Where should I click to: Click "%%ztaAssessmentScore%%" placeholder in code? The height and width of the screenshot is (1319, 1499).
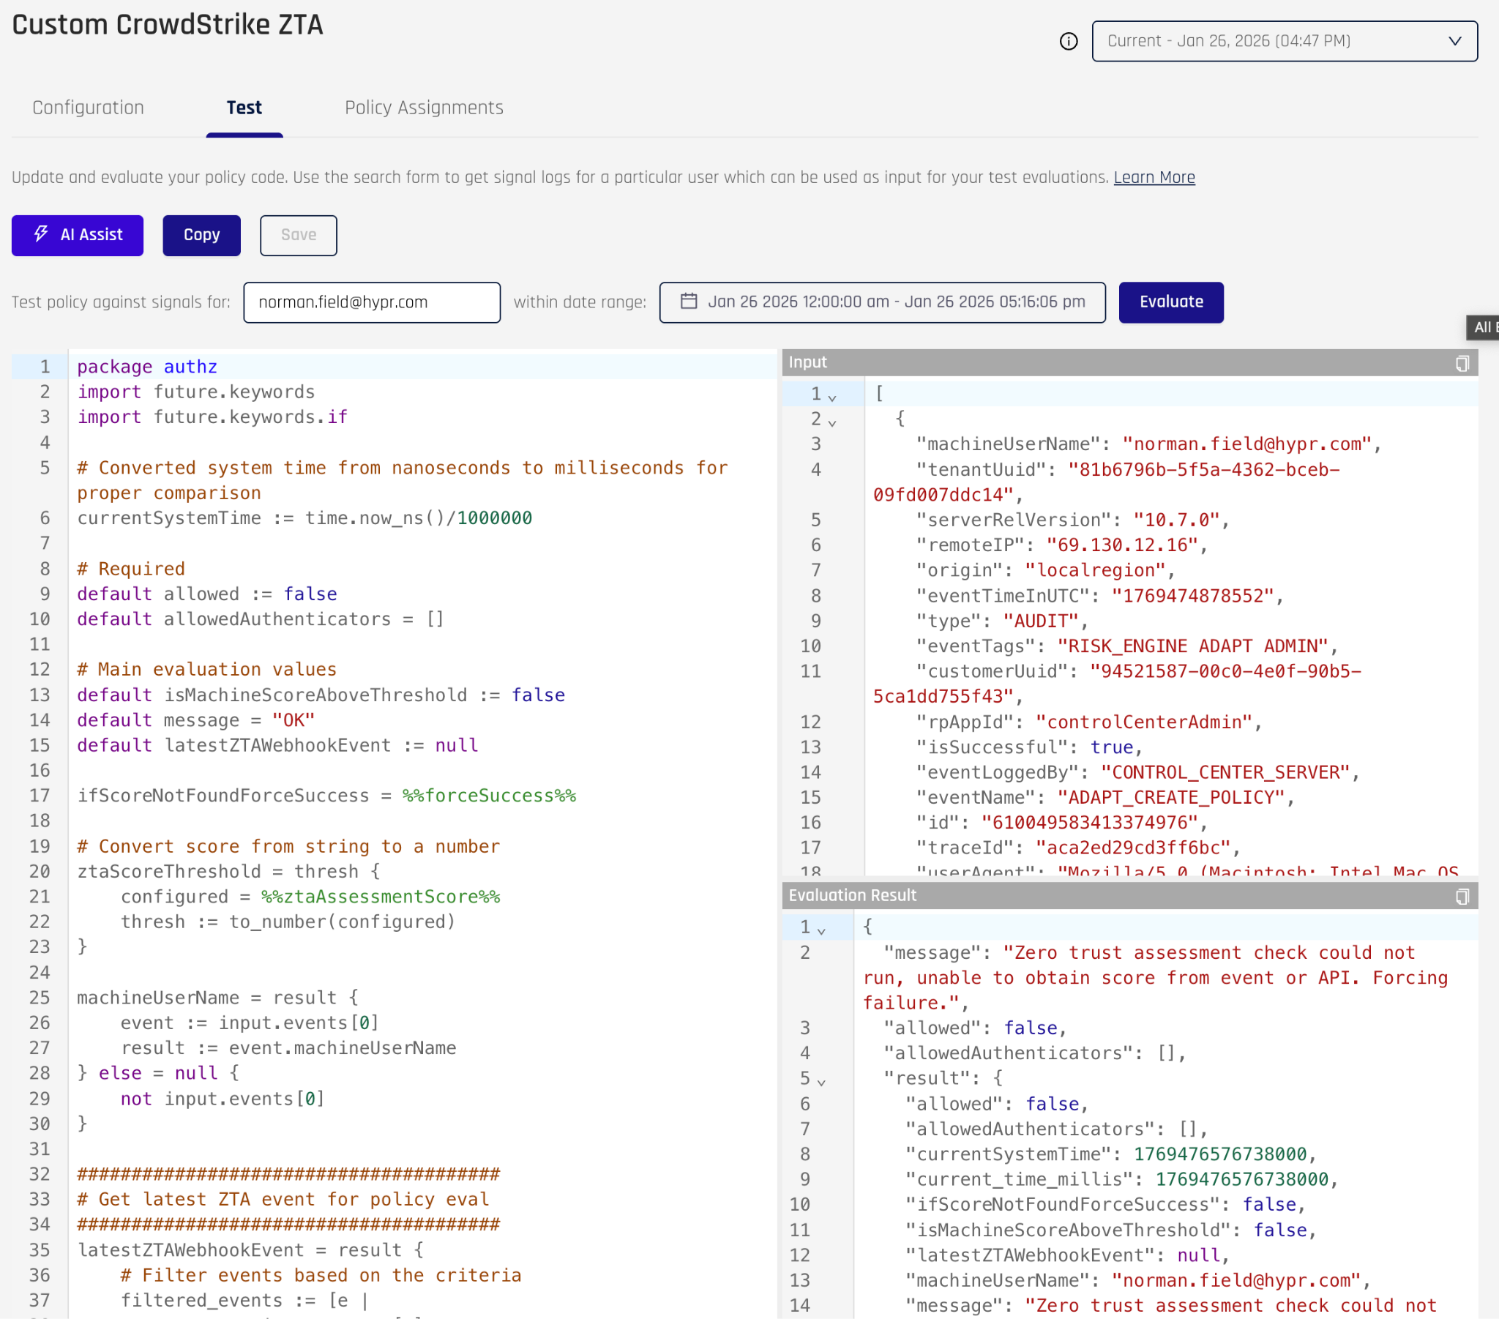coord(381,897)
